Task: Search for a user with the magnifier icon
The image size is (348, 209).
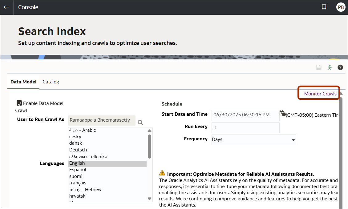Action: pos(140,122)
